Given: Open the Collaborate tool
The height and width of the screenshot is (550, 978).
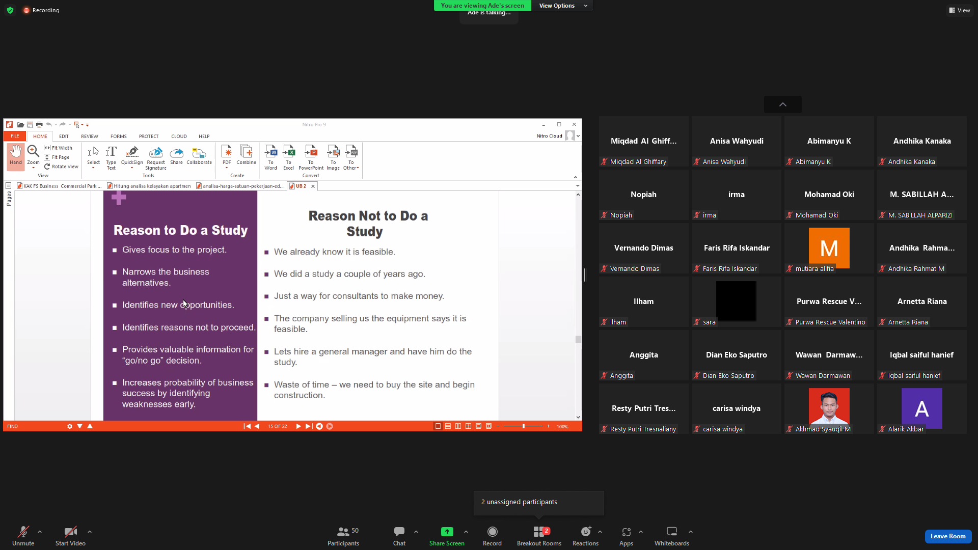Looking at the screenshot, I should click(199, 155).
